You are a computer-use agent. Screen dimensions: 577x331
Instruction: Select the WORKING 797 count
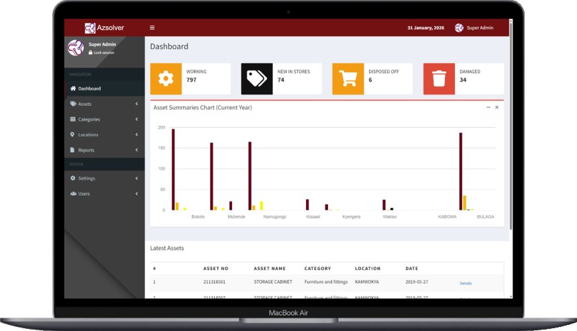pos(191,80)
